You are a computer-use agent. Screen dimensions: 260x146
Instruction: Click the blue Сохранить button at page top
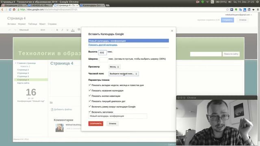227,20
